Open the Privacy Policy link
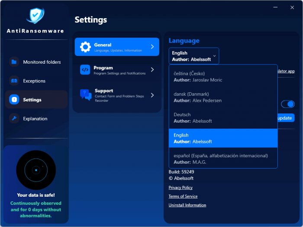The width and height of the screenshot is (303, 227). (181, 188)
